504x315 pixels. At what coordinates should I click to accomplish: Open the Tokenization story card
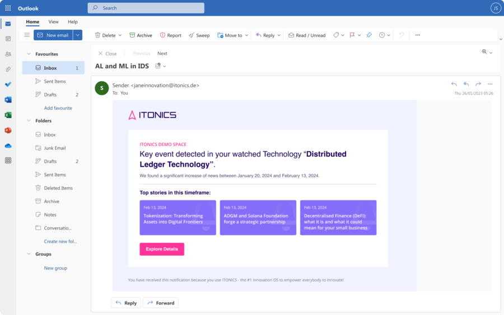pos(178,218)
